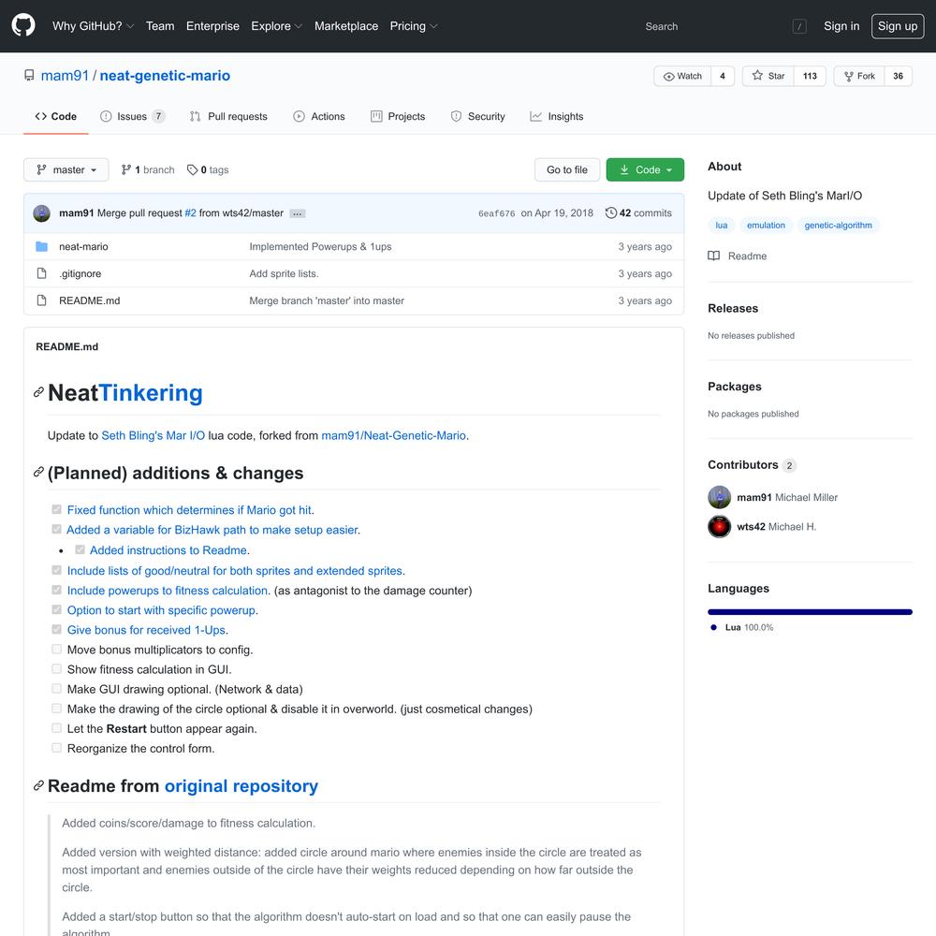This screenshot has width=936, height=936.
Task: Click the neat-mario folder icon
Action: pyautogui.click(x=41, y=246)
